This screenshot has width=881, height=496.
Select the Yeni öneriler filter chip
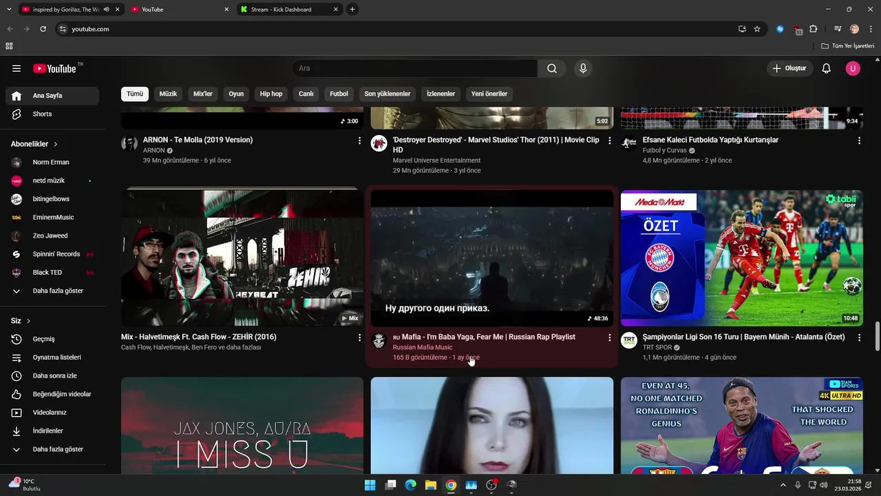[x=489, y=94]
